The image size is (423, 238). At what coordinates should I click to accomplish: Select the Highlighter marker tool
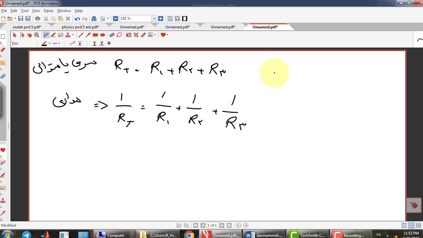coord(53,35)
